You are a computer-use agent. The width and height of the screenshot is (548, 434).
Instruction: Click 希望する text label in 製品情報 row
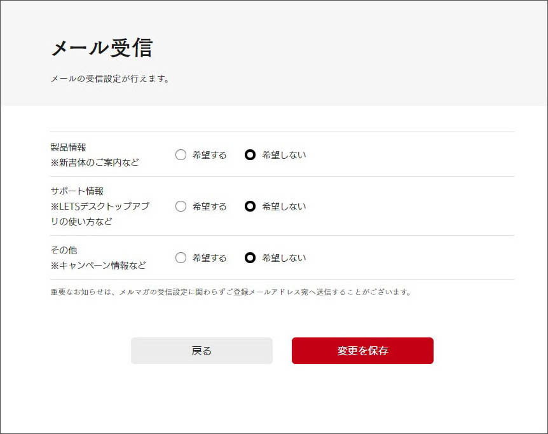click(x=209, y=155)
